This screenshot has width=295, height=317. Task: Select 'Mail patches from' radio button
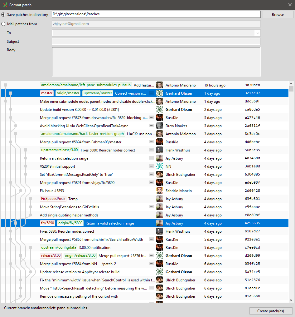3,24
